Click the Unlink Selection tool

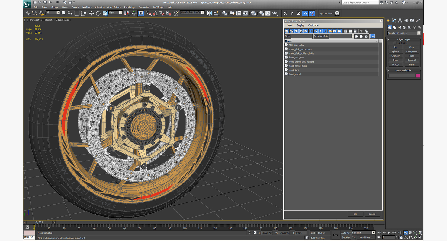point(35,13)
